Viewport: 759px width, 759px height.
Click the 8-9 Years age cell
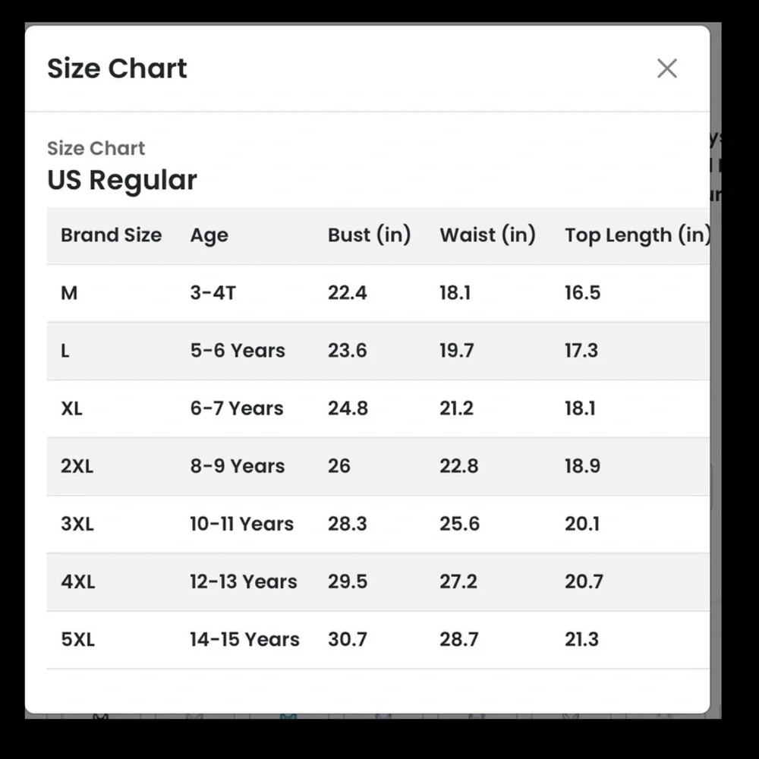click(x=237, y=466)
